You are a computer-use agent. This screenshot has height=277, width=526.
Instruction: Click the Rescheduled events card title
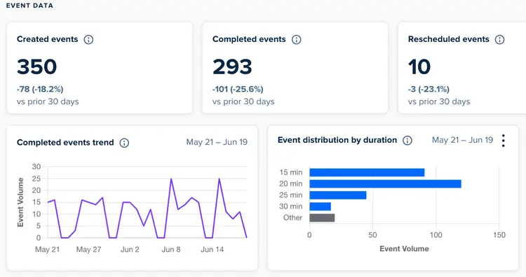click(449, 39)
